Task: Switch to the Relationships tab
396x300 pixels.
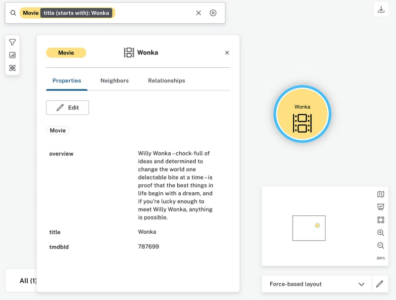Action: coord(166,81)
